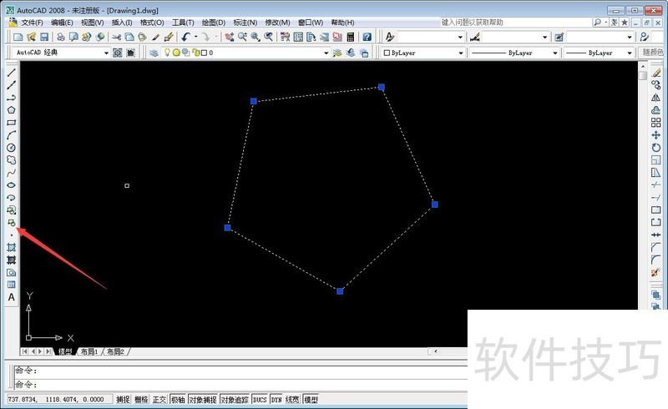
Task: Select the Fillet tool
Action: pyautogui.click(x=656, y=260)
